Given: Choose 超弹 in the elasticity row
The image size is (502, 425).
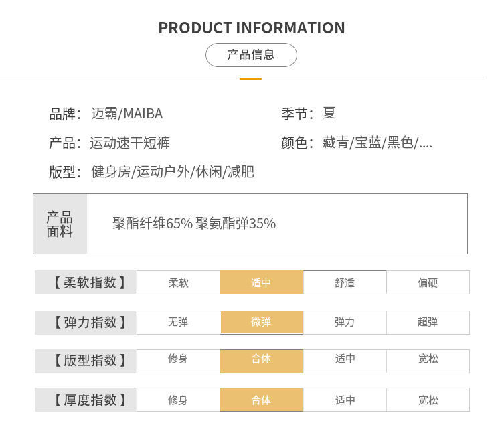Looking at the screenshot, I should [x=428, y=323].
